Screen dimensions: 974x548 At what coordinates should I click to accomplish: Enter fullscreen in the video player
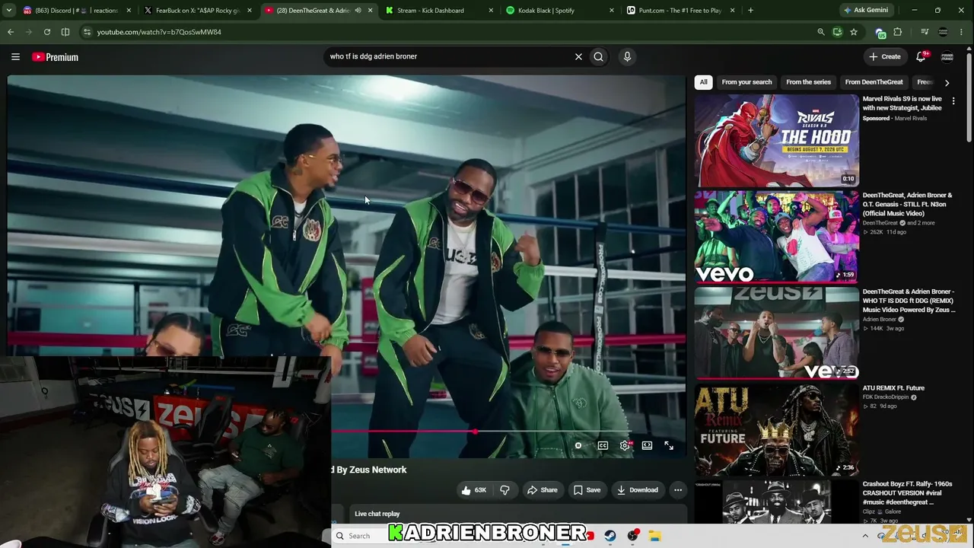point(669,446)
